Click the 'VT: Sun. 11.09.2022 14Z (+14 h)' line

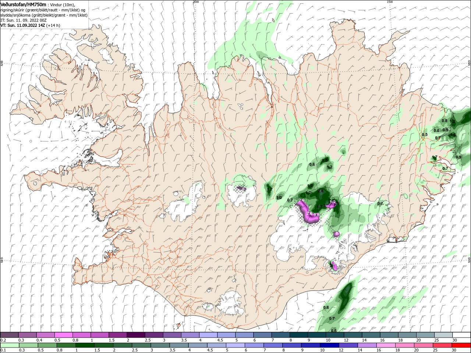[30, 25]
